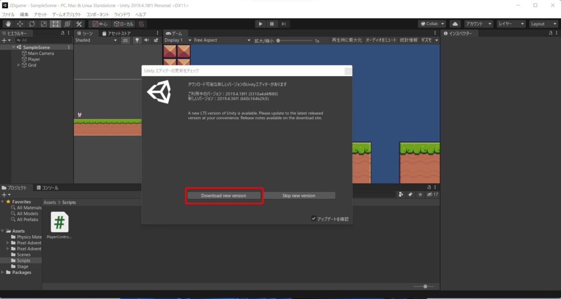Search assets by type icon
561x299 pixels.
(x=401, y=195)
